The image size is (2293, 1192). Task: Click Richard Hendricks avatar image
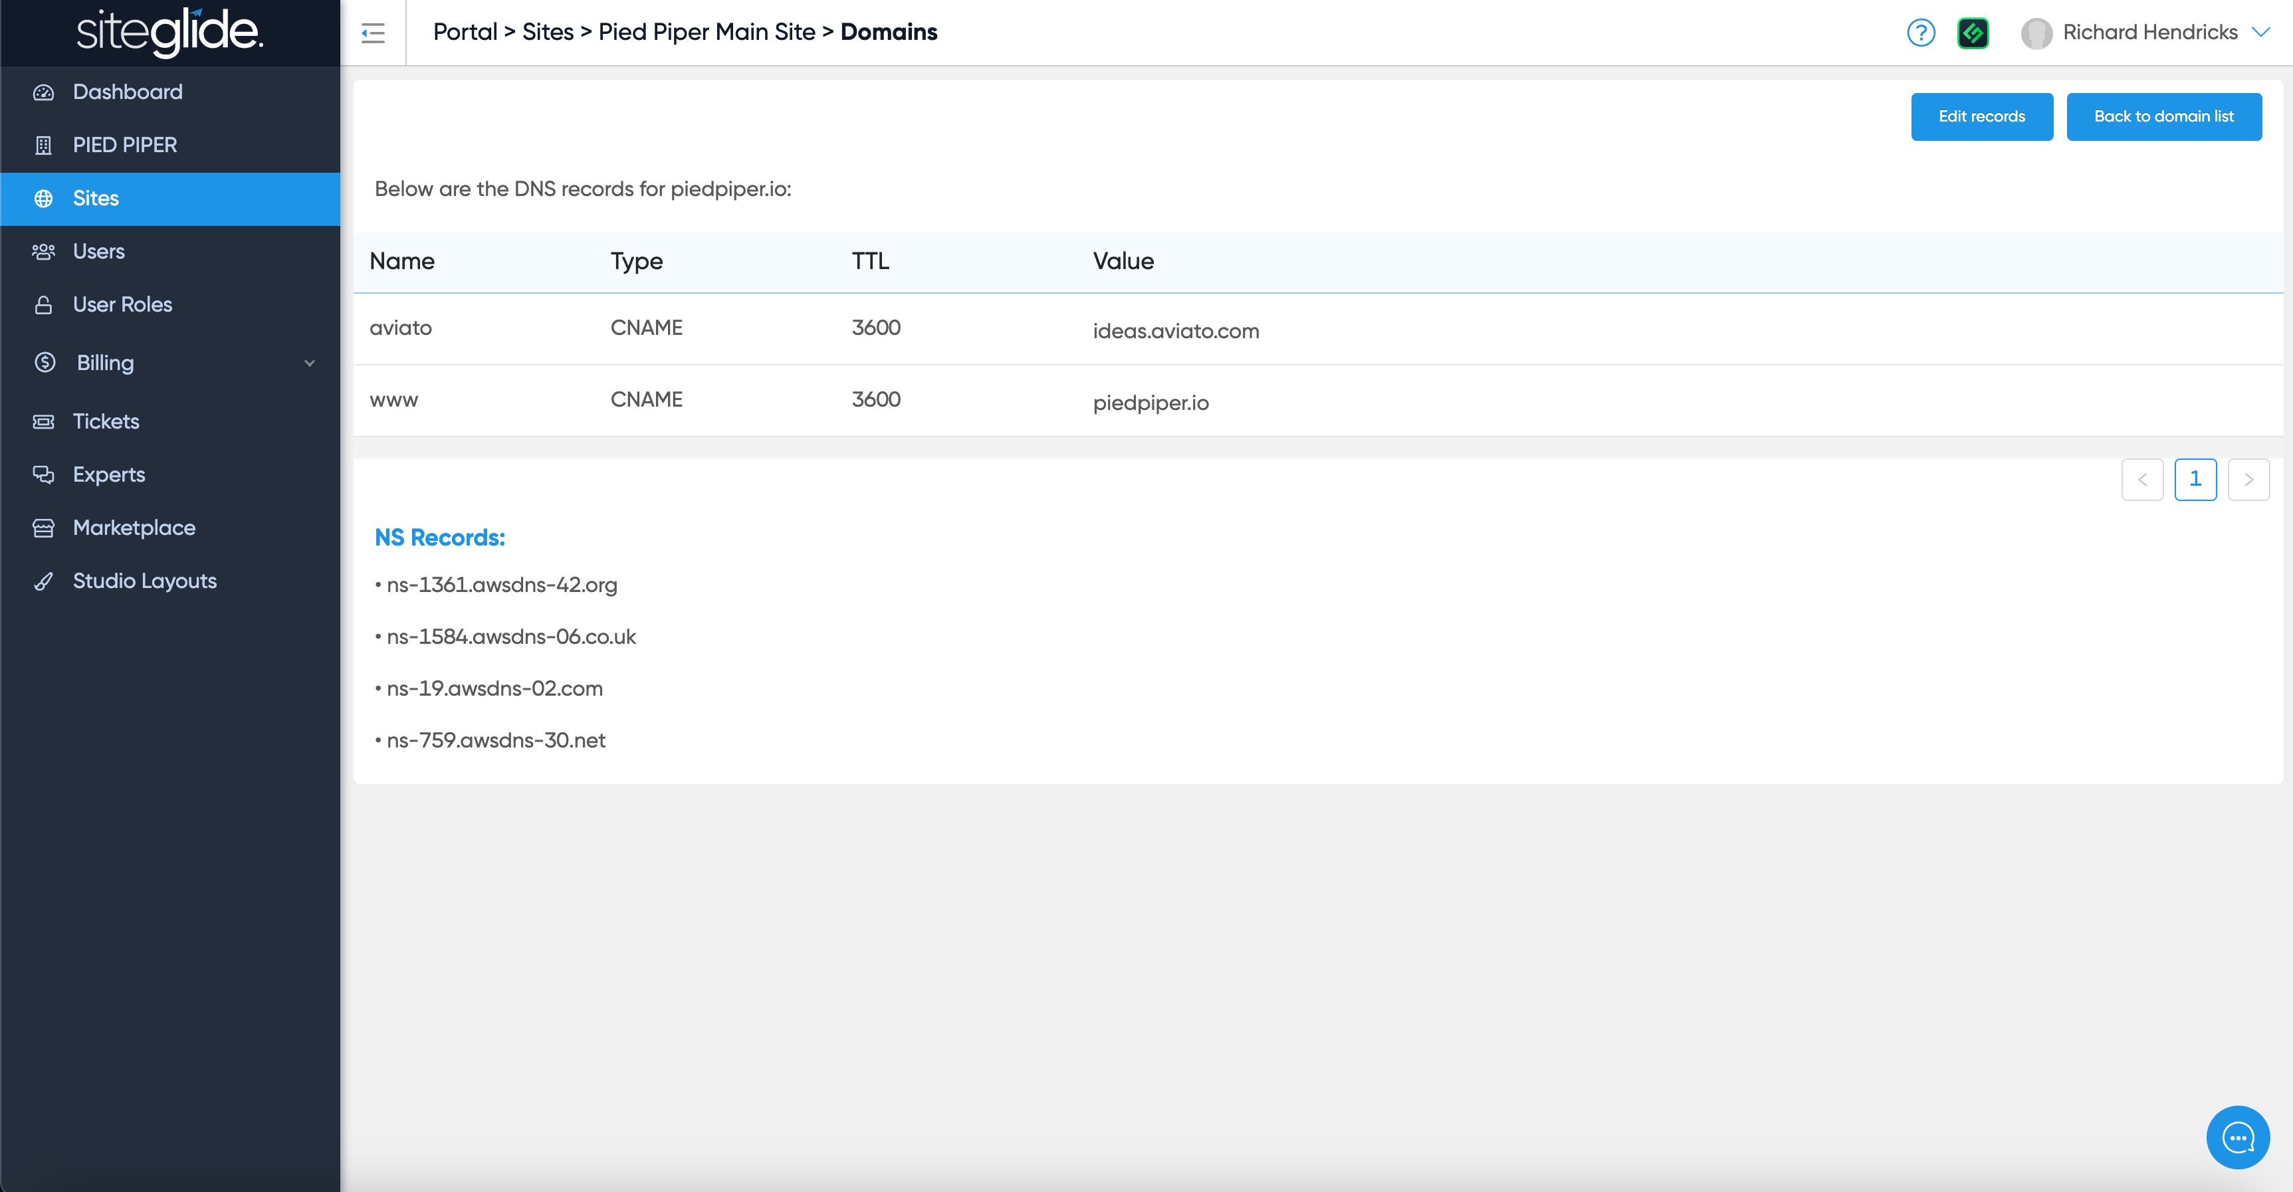click(2036, 33)
